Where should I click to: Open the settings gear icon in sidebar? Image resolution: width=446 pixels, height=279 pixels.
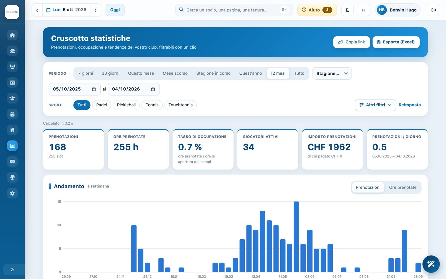tap(12, 193)
